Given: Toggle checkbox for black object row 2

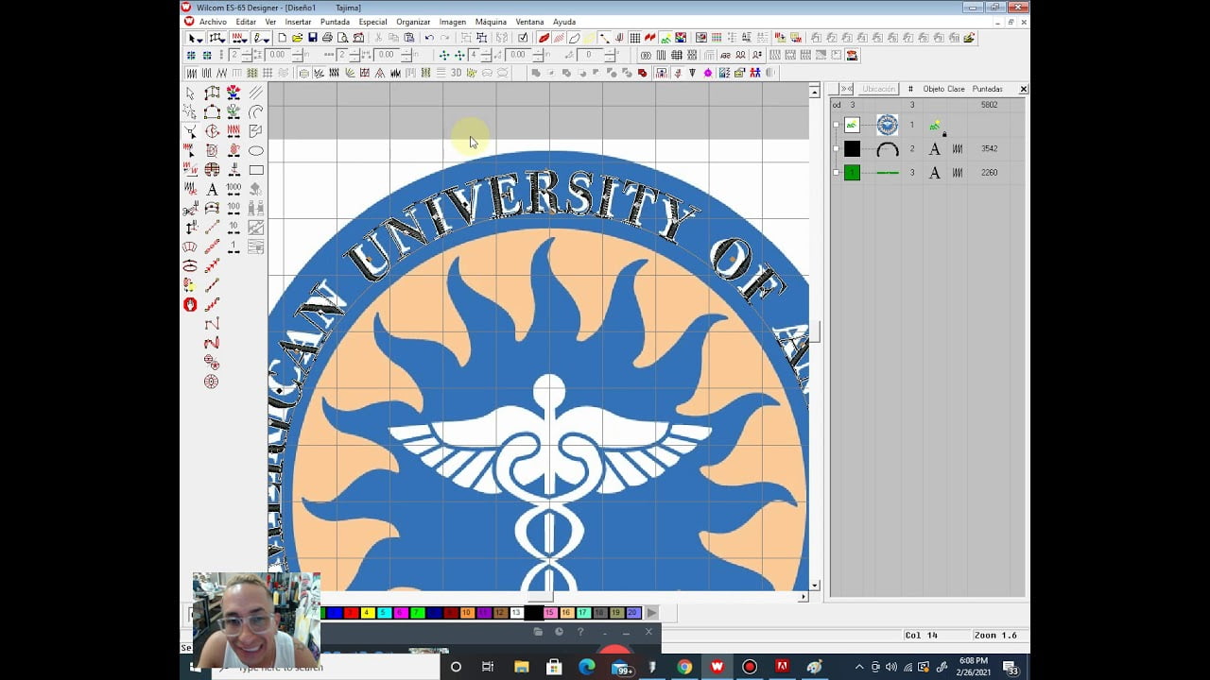Looking at the screenshot, I should [x=836, y=148].
